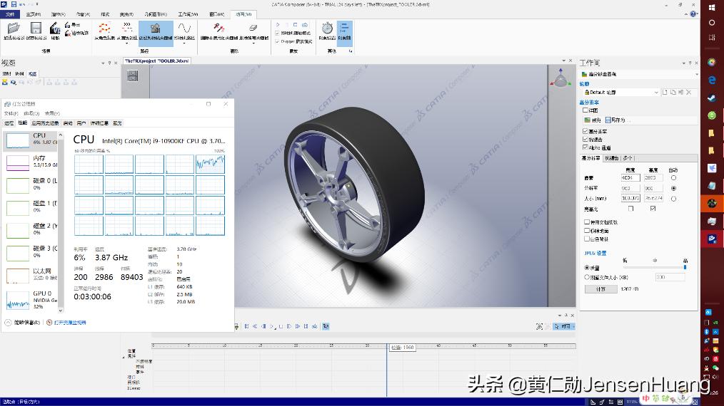Click the JPEG quality slider handle
The image size is (724, 406).
click(x=685, y=268)
